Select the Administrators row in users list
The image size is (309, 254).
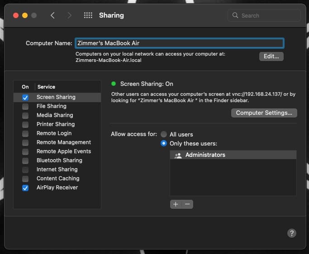(233, 155)
